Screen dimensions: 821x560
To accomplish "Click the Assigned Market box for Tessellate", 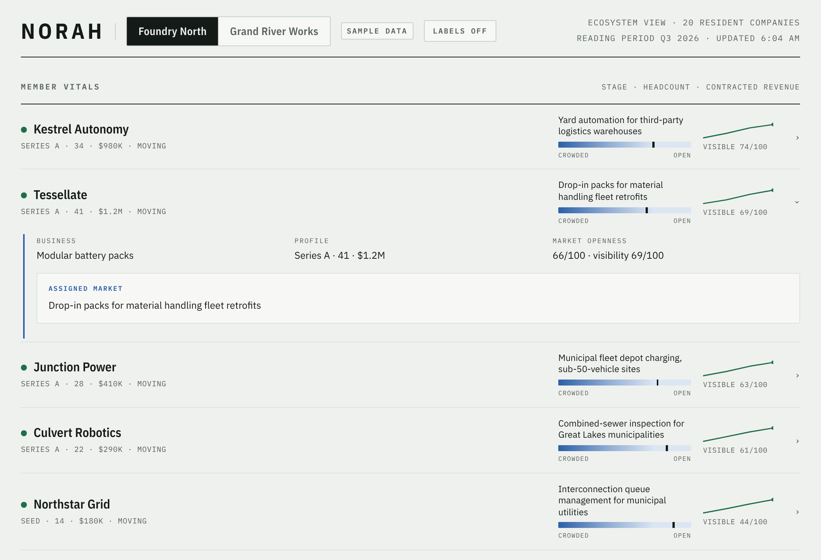I will pyautogui.click(x=418, y=298).
